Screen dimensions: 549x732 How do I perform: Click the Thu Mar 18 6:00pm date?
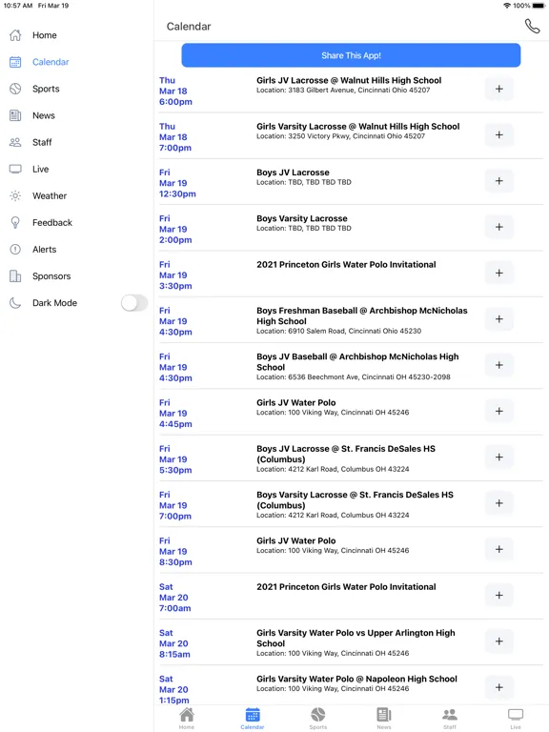click(x=175, y=91)
